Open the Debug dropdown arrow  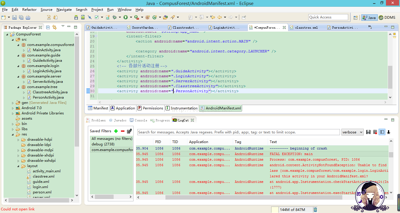(120, 18)
